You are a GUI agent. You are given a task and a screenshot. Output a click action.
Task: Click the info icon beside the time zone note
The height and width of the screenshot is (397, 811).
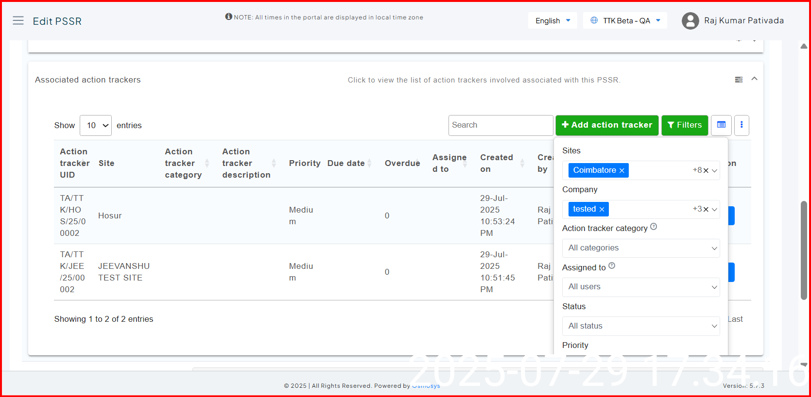(x=228, y=17)
